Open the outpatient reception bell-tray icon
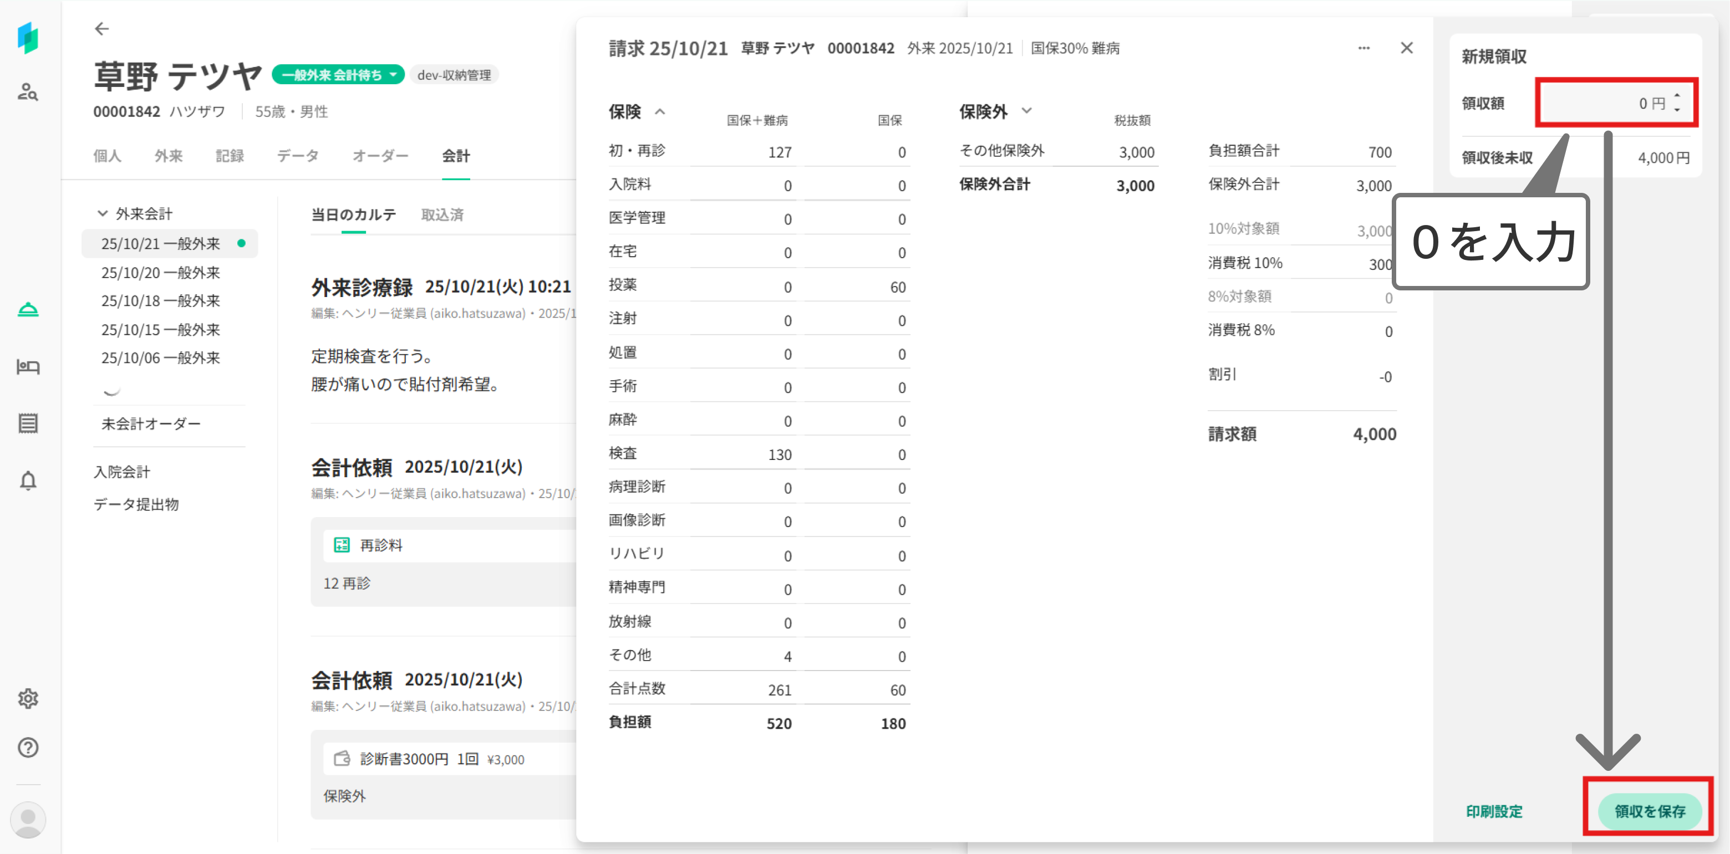Image resolution: width=1730 pixels, height=854 pixels. (28, 309)
